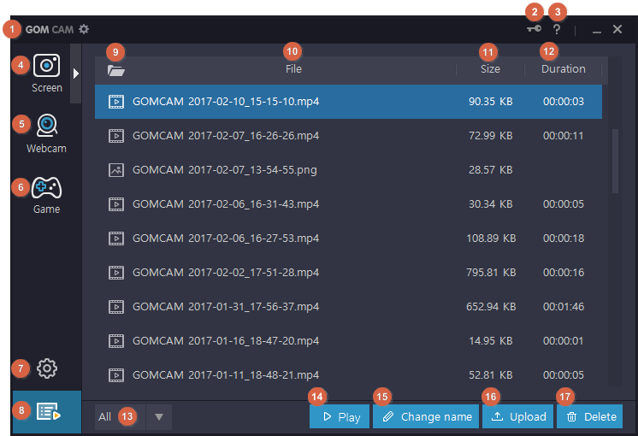Select GOMCAM 2017-01-31_17-56-37.mp4
The height and width of the screenshot is (436, 638).
(348, 307)
